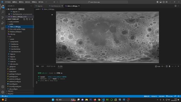Screen dimensions: 181x102
Task: Open the Extensions view
Action: point(3,28)
